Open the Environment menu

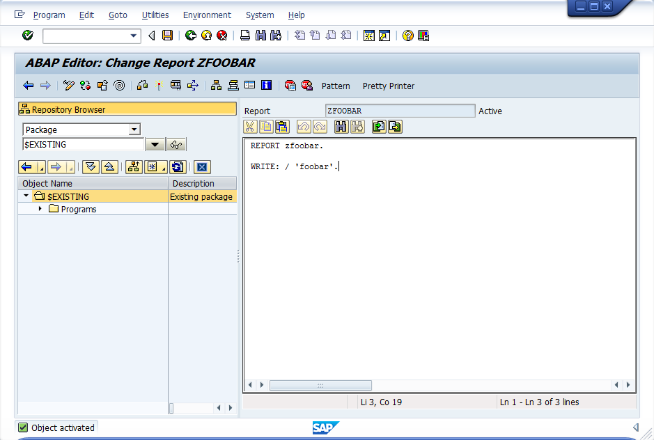click(x=207, y=15)
